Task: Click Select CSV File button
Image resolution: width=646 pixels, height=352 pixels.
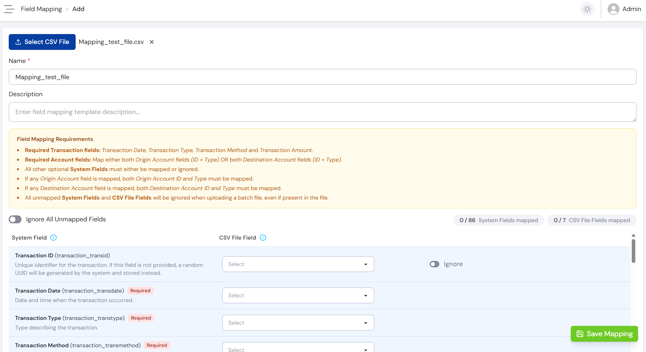Action: pyautogui.click(x=42, y=42)
